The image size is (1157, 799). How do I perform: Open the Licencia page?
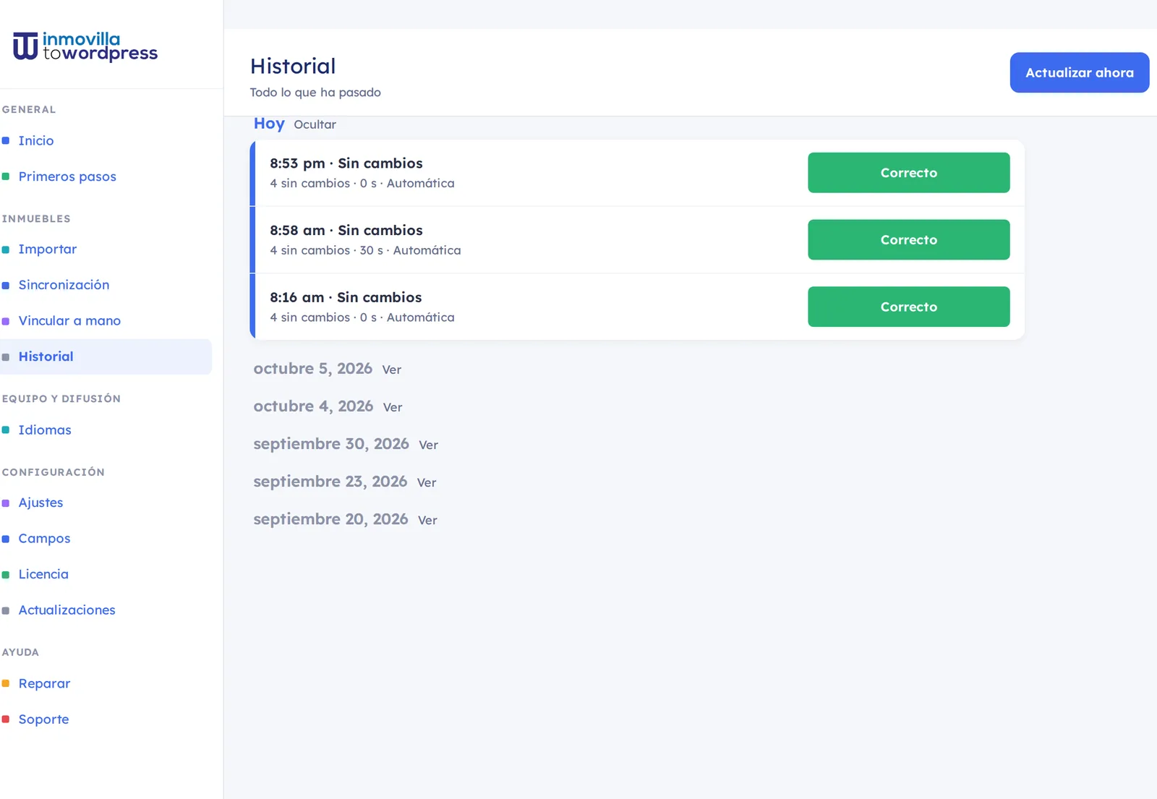click(43, 574)
